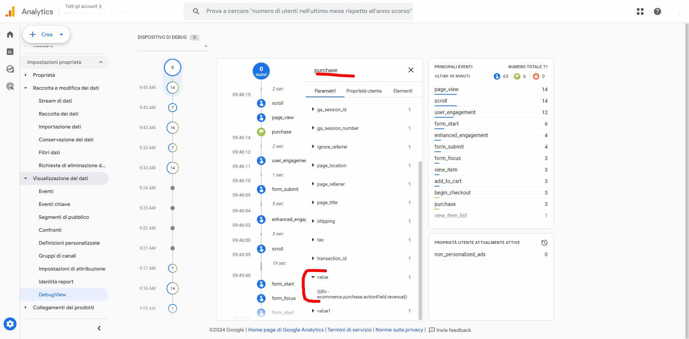The height and width of the screenshot is (339, 689).
Task: Expand the transaction_id parameter
Action: pyautogui.click(x=313, y=259)
